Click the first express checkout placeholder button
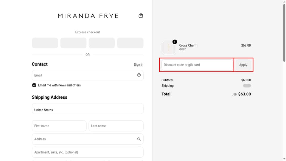The image size is (286, 161). coord(45,43)
